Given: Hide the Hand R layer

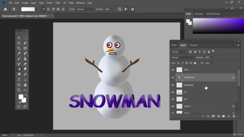Looking at the screenshot, I should (173, 106).
